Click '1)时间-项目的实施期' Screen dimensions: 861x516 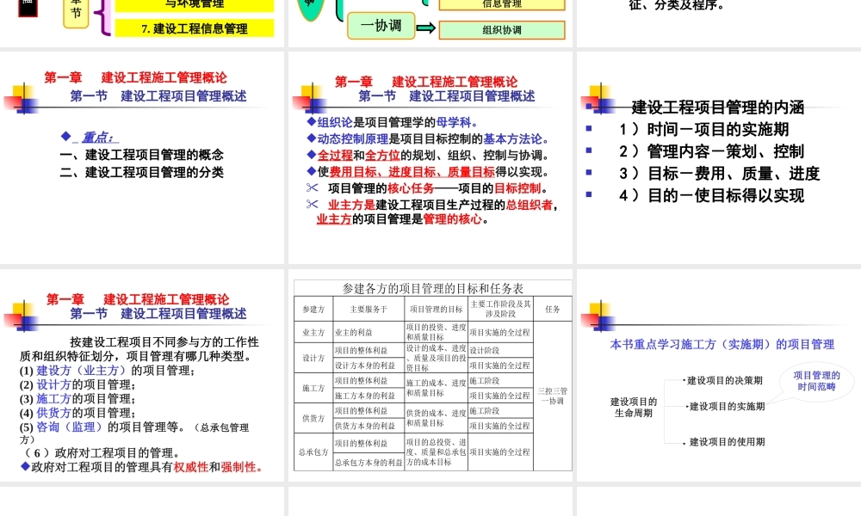point(704,129)
